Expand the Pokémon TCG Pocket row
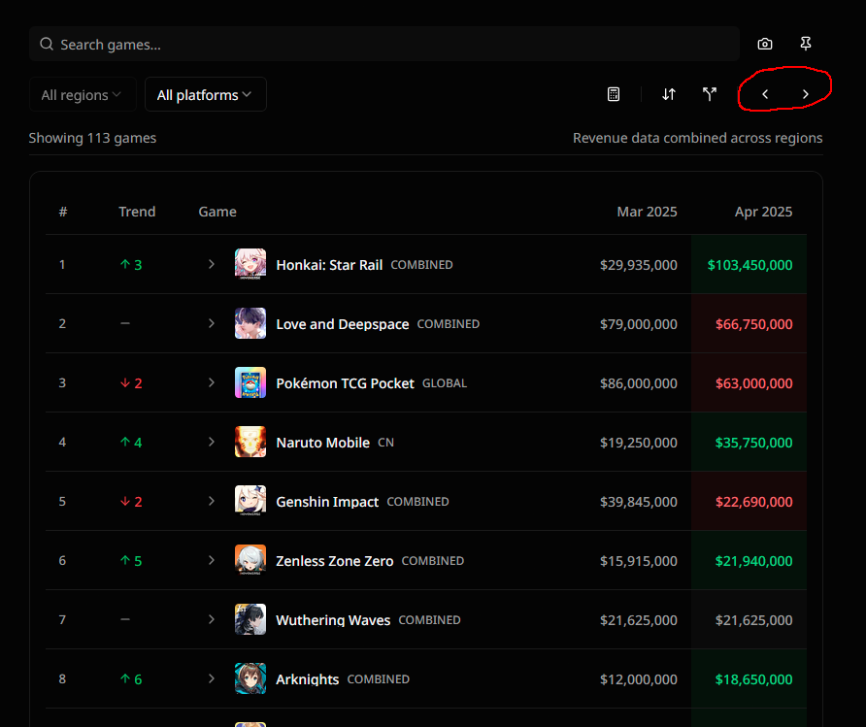The image size is (866, 727). click(211, 382)
